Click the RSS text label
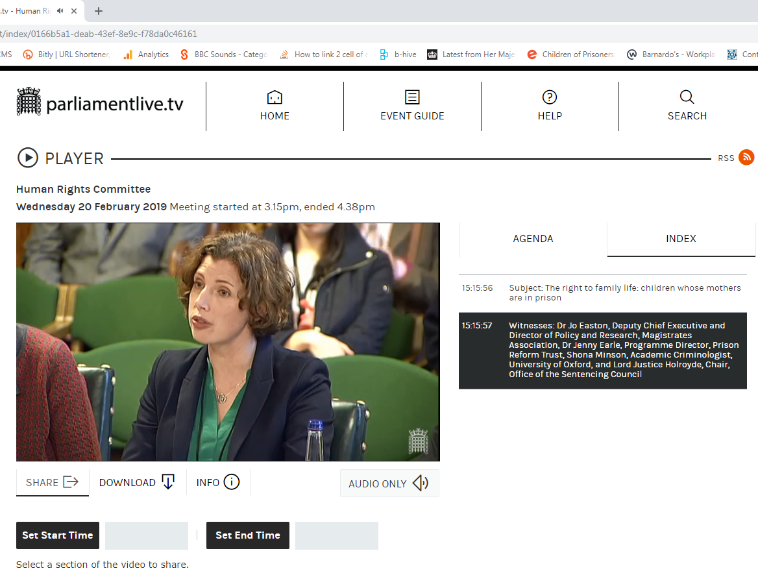This screenshot has width=758, height=575. coord(726,158)
